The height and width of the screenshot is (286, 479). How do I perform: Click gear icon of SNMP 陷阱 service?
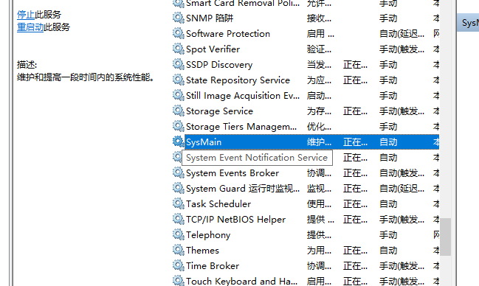[178, 18]
